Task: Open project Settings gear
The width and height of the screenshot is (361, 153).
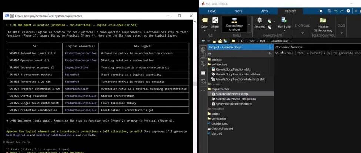Action: (x=260, y=20)
